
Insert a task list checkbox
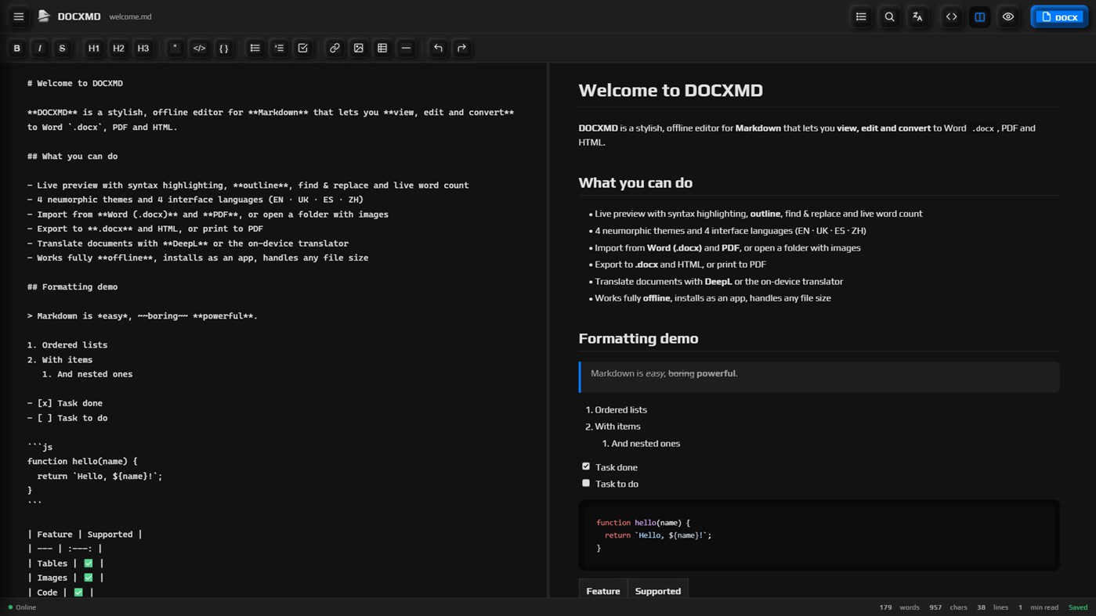click(303, 49)
